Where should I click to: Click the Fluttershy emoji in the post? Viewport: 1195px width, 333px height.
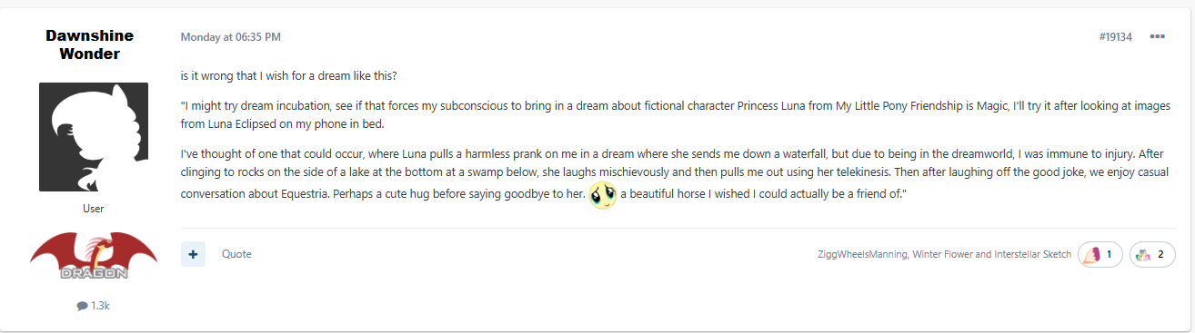pos(602,194)
